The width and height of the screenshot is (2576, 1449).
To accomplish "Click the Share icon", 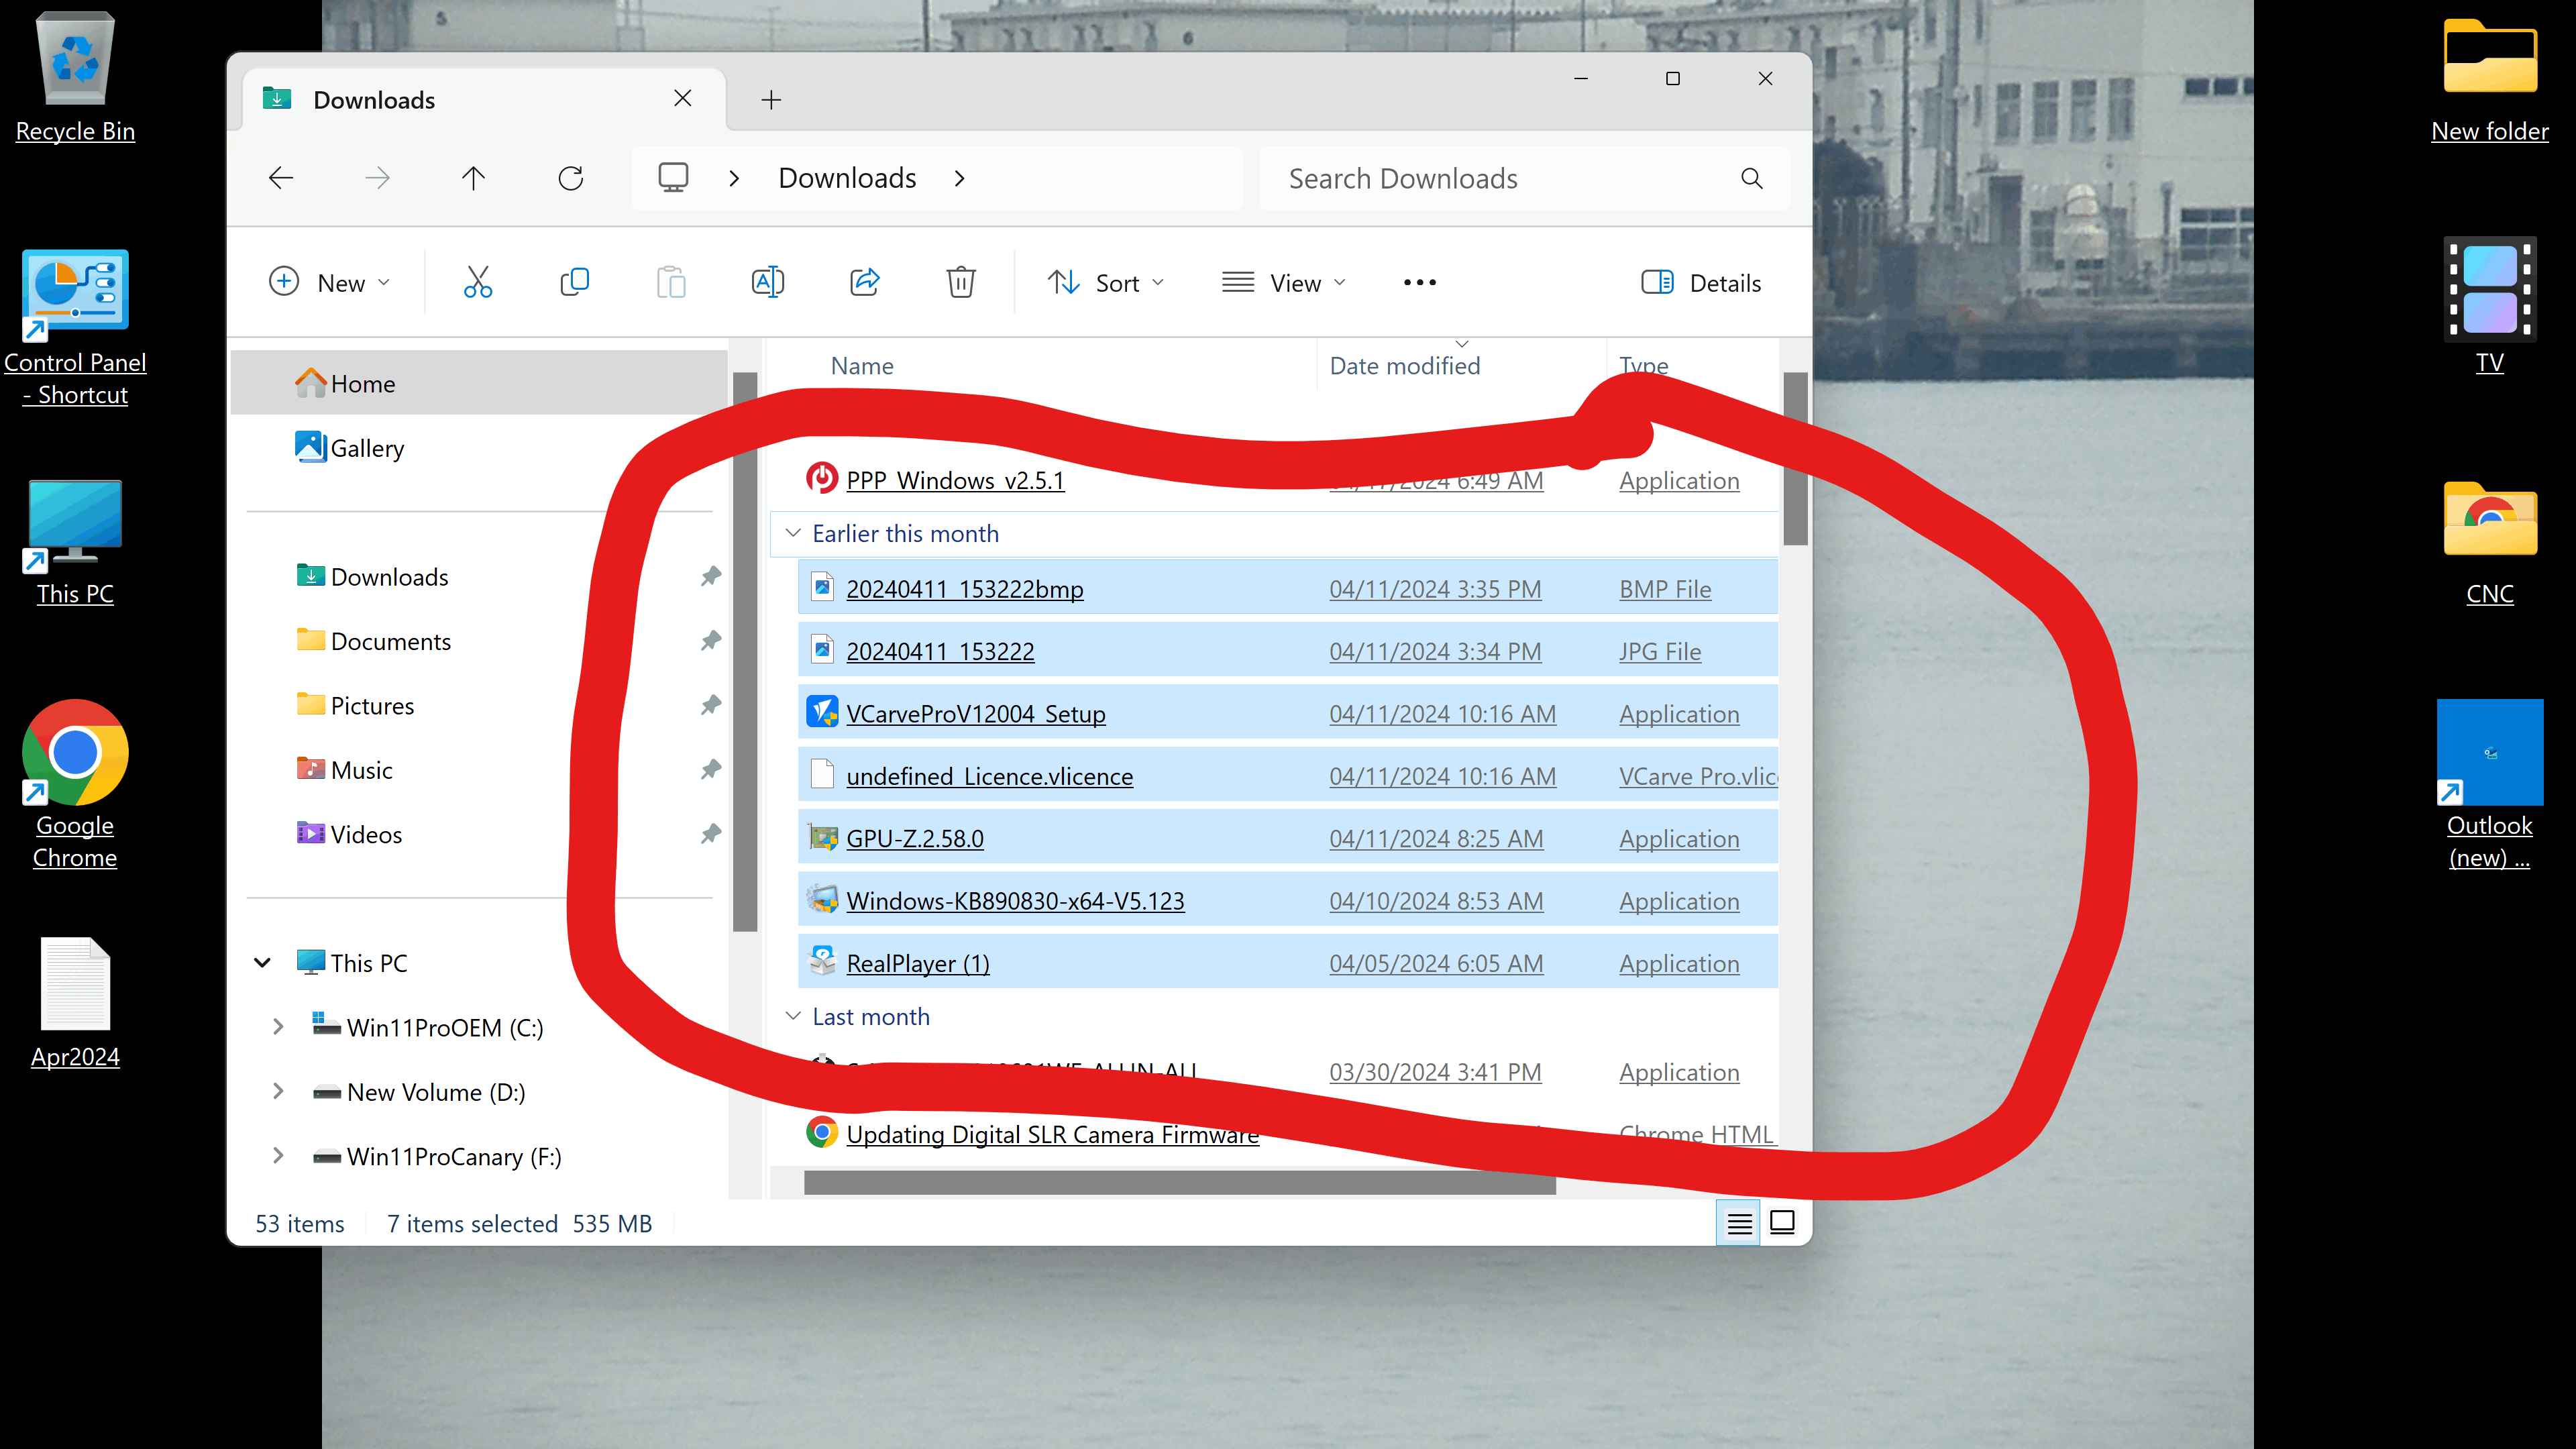I will coord(864,283).
